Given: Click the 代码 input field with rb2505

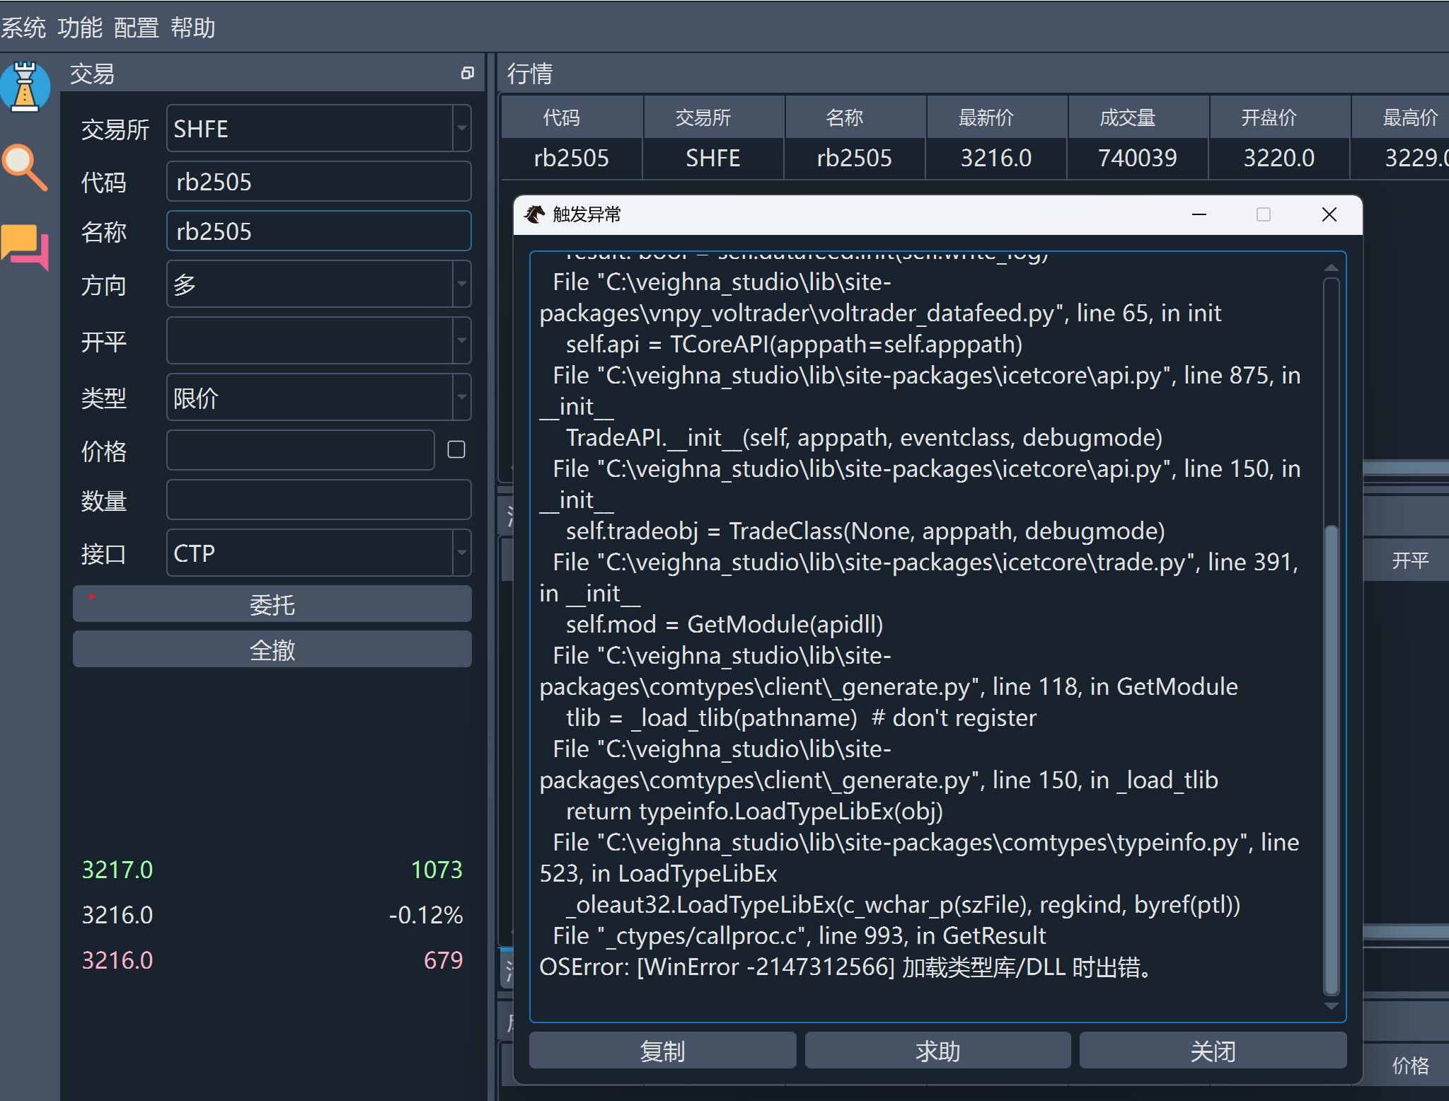Looking at the screenshot, I should [319, 181].
